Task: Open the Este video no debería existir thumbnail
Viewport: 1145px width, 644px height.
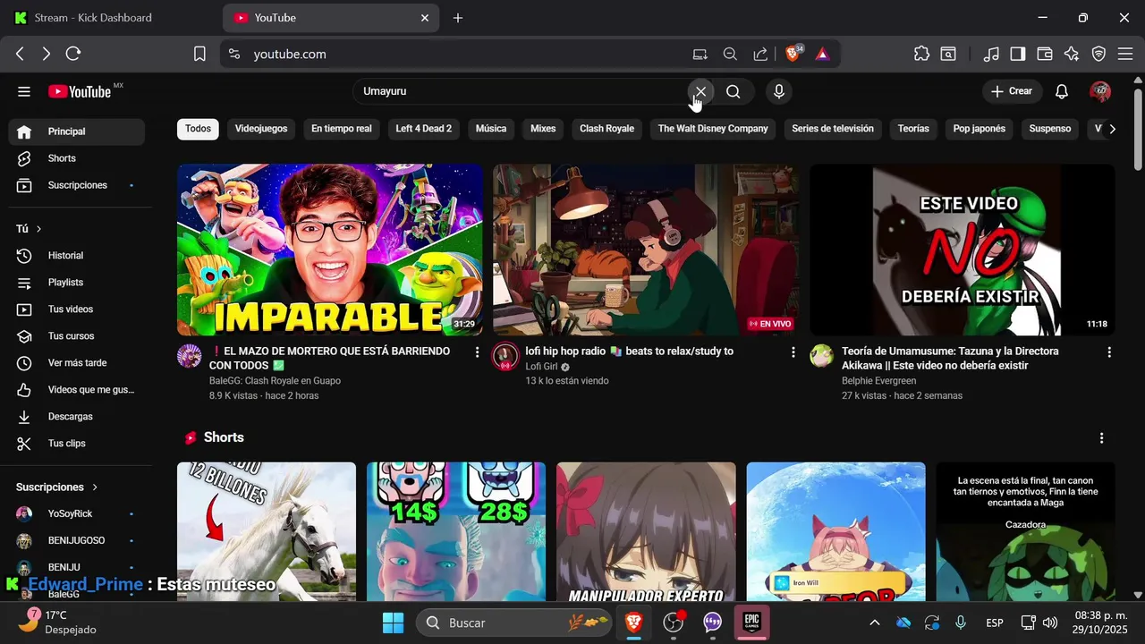Action: pyautogui.click(x=963, y=250)
